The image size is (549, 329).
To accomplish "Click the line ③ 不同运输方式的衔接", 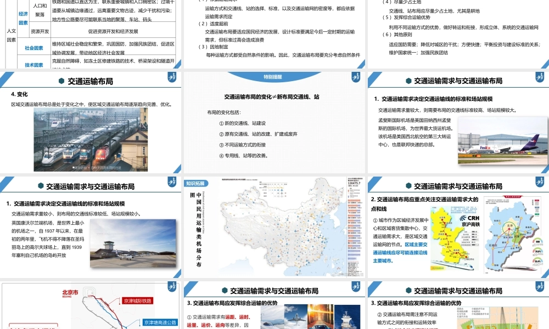I will tap(242, 145).
